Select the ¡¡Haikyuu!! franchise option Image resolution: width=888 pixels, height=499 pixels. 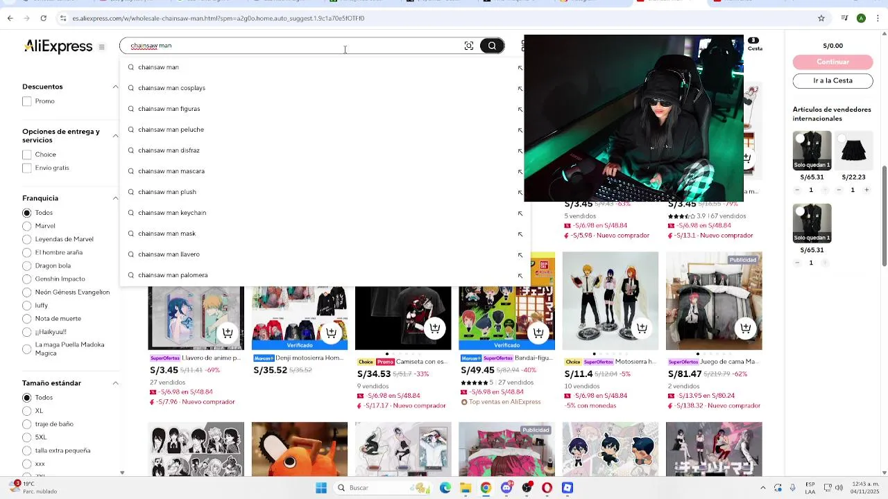click(x=26, y=332)
